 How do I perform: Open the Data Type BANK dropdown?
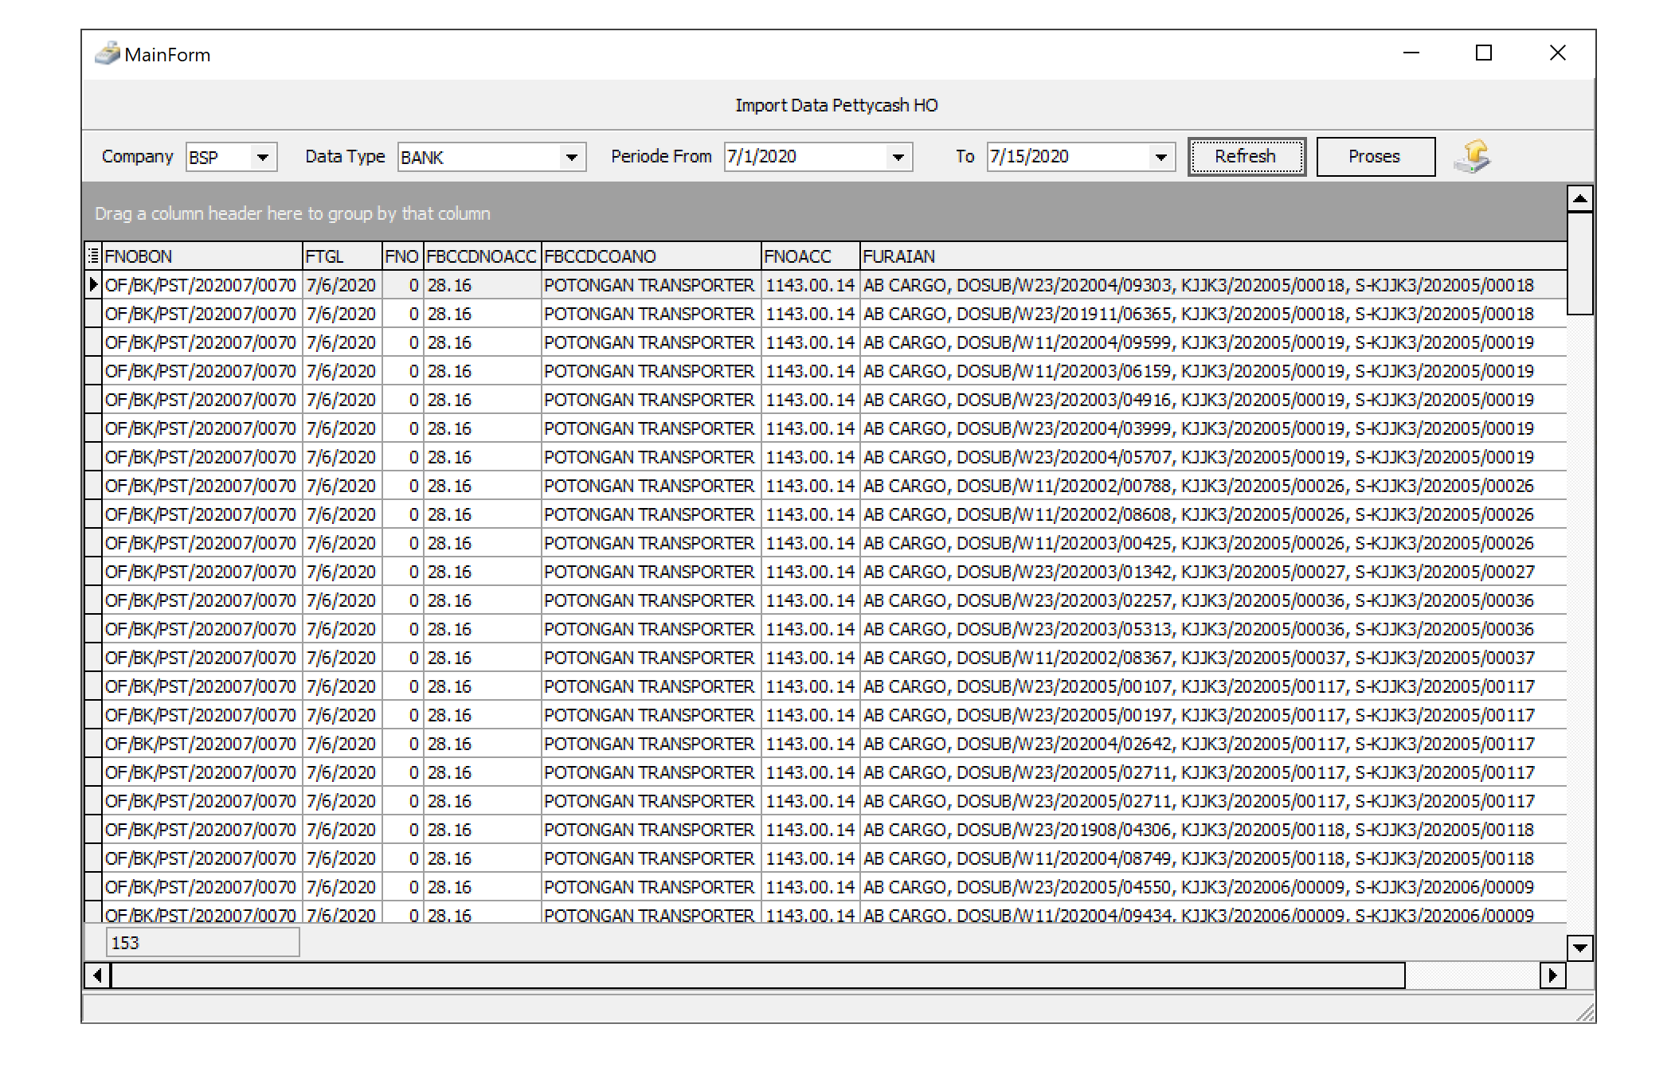point(571,157)
